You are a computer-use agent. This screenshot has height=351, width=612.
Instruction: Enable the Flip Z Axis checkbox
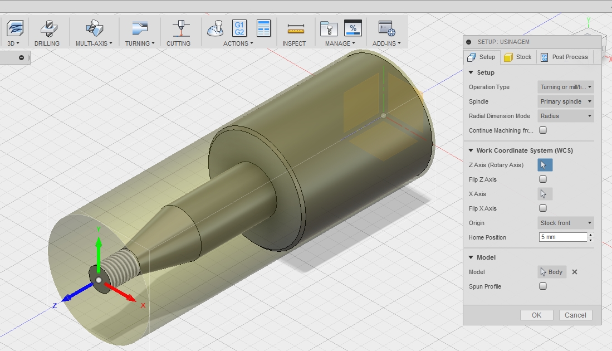(x=543, y=179)
